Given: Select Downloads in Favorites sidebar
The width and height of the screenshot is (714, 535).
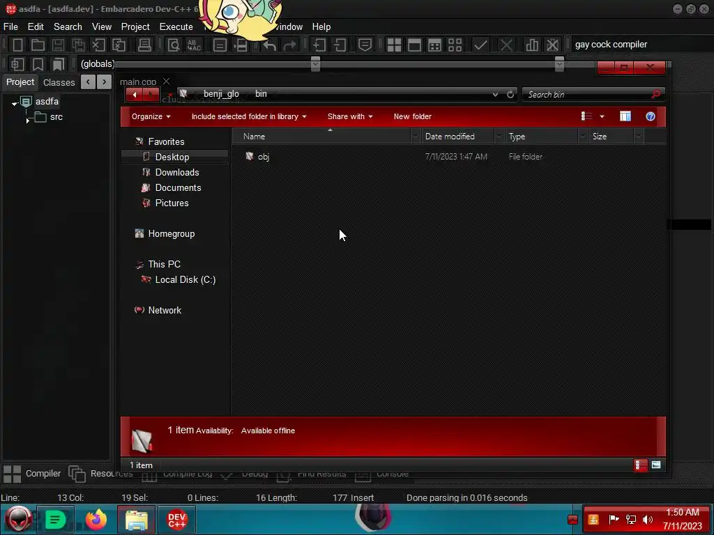Looking at the screenshot, I should coord(177,173).
